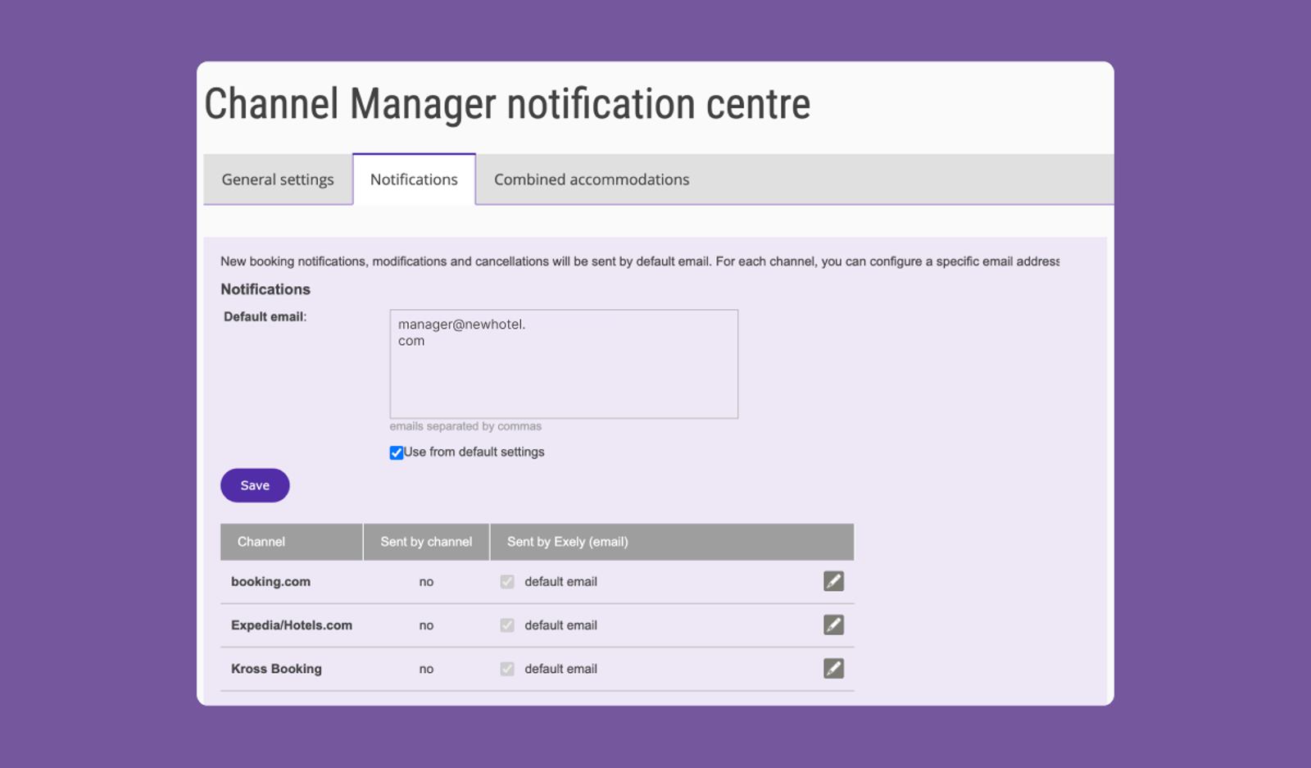Select the Expedia/Hotels.com channel name
The width and height of the screenshot is (1311, 768).
click(x=292, y=625)
